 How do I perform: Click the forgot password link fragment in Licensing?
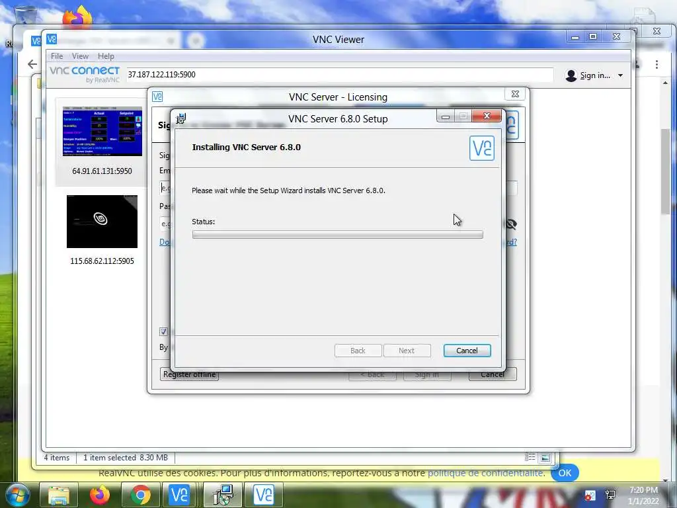(511, 242)
